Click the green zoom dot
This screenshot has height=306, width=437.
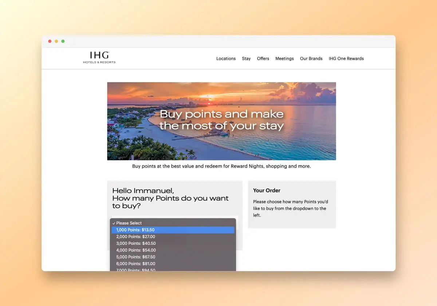pos(63,41)
